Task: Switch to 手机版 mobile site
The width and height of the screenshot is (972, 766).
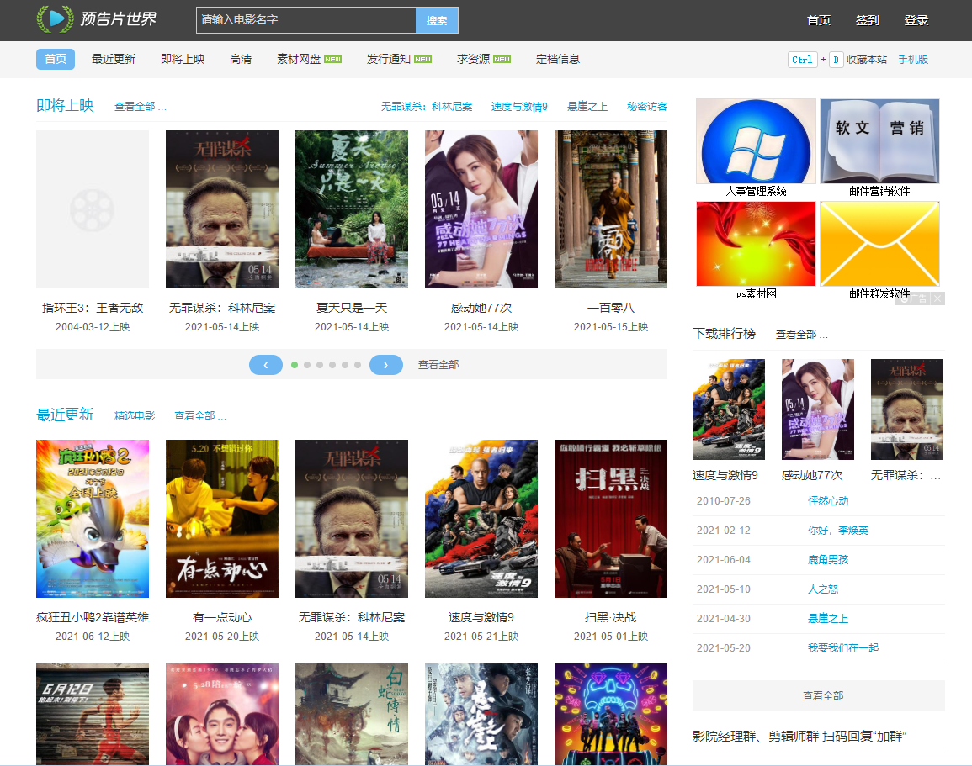Action: pos(913,60)
